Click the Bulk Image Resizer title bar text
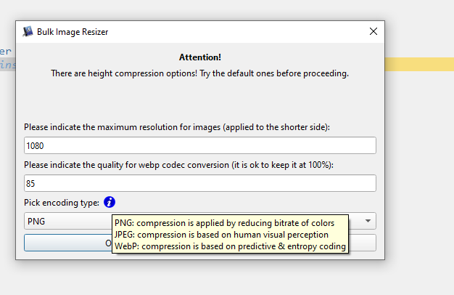Viewport: 454px width, 295px height. click(74, 32)
